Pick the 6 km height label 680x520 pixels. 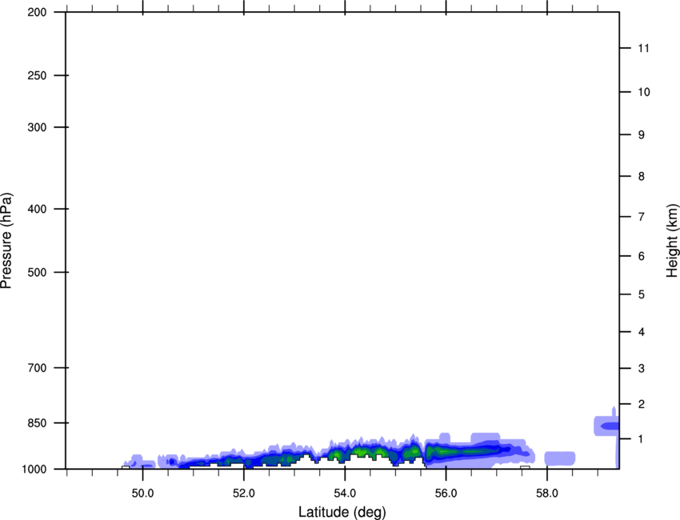point(642,256)
